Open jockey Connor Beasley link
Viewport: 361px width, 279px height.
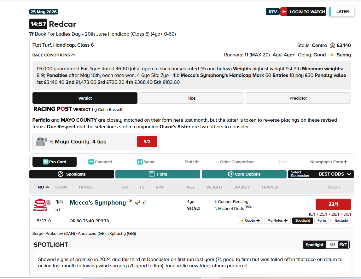(x=233, y=202)
